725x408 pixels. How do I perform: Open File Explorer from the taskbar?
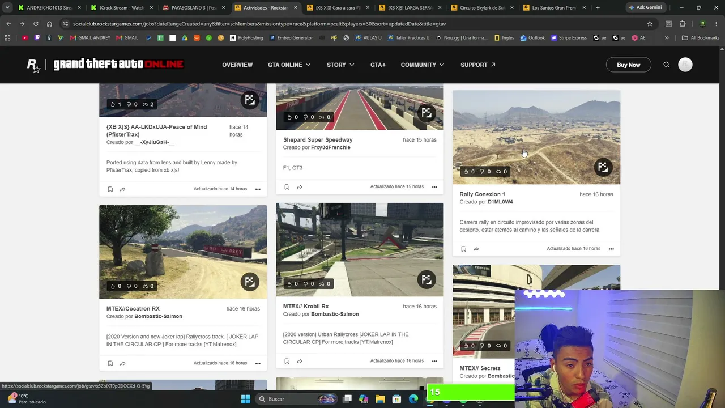click(x=380, y=399)
